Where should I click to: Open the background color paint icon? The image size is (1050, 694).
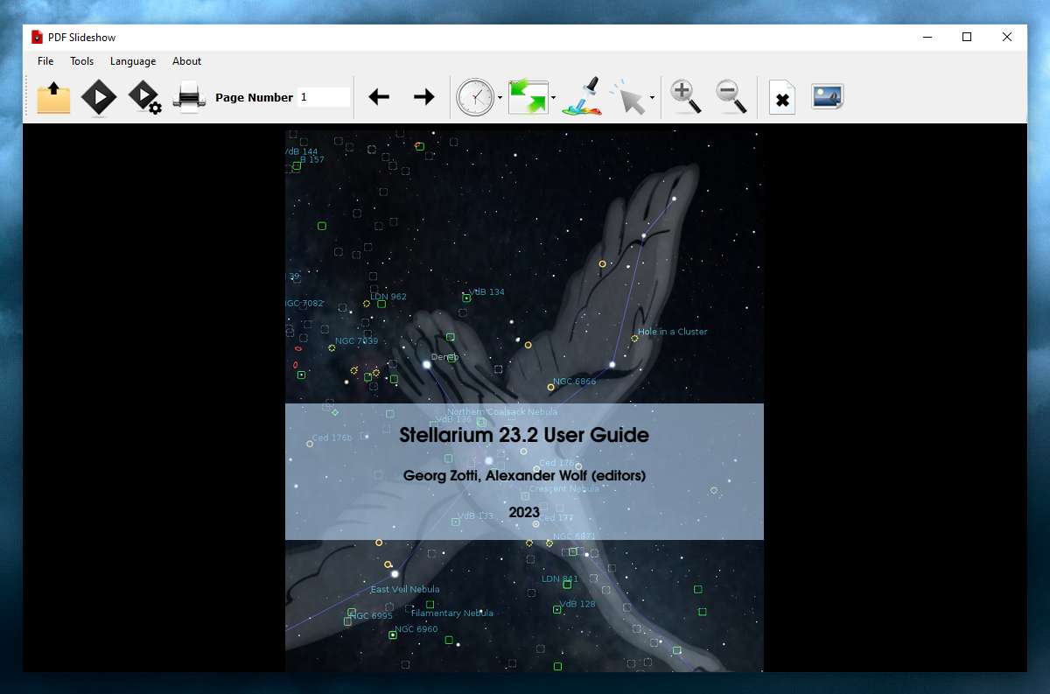(583, 97)
